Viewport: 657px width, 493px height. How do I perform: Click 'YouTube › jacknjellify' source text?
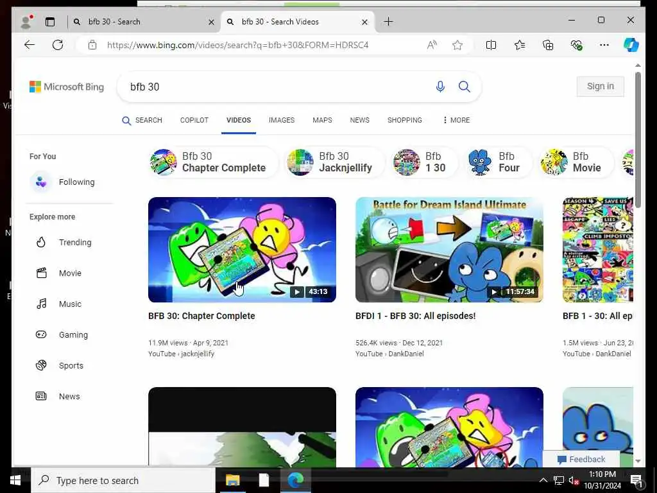point(181,354)
